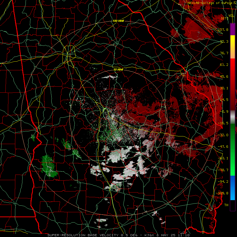Viewport: 237px width, 237px height.
Task: Click the -78.7 value on velocity scale
Action: pyautogui.click(x=223, y=170)
